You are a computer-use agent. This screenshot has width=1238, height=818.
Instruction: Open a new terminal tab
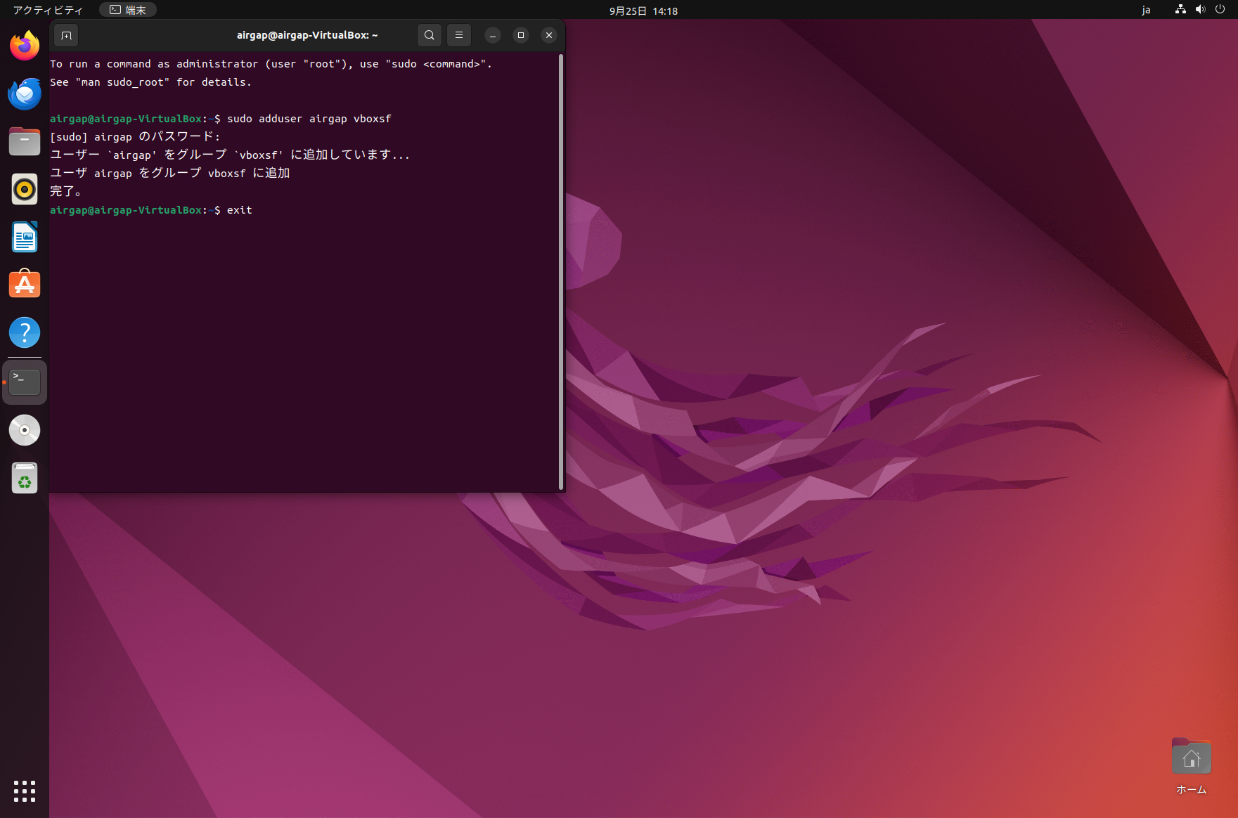(66, 35)
